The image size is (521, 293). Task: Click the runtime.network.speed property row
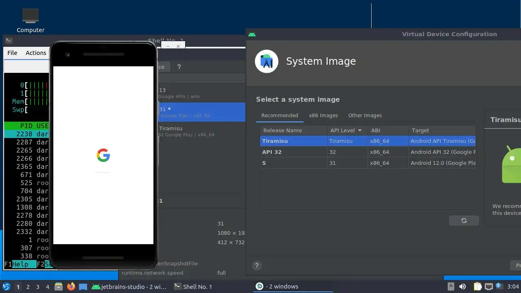tap(181, 273)
